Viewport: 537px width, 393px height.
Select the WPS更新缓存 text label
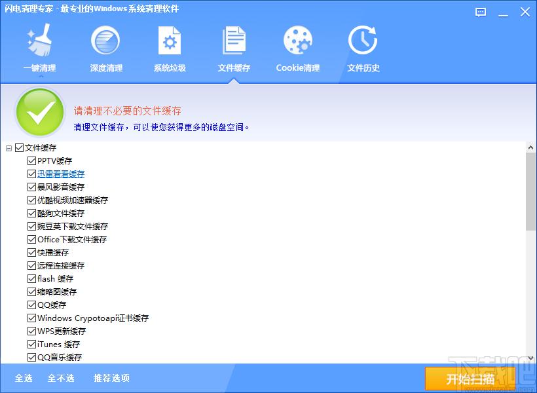point(62,331)
